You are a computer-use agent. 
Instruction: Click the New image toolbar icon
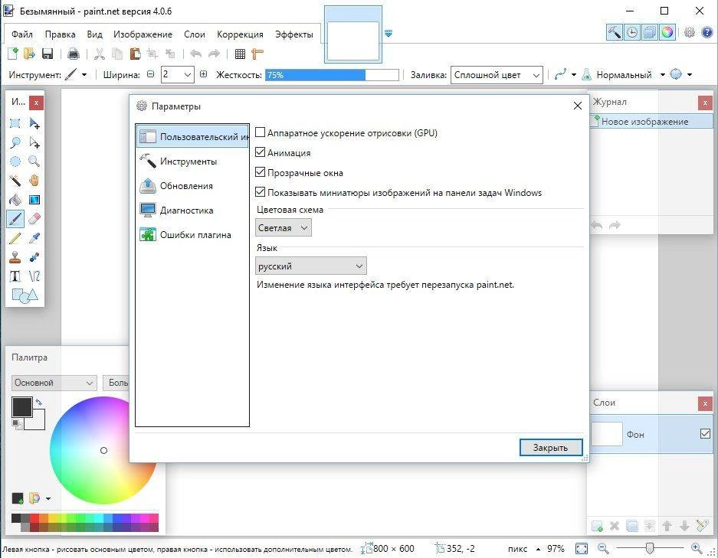point(13,54)
